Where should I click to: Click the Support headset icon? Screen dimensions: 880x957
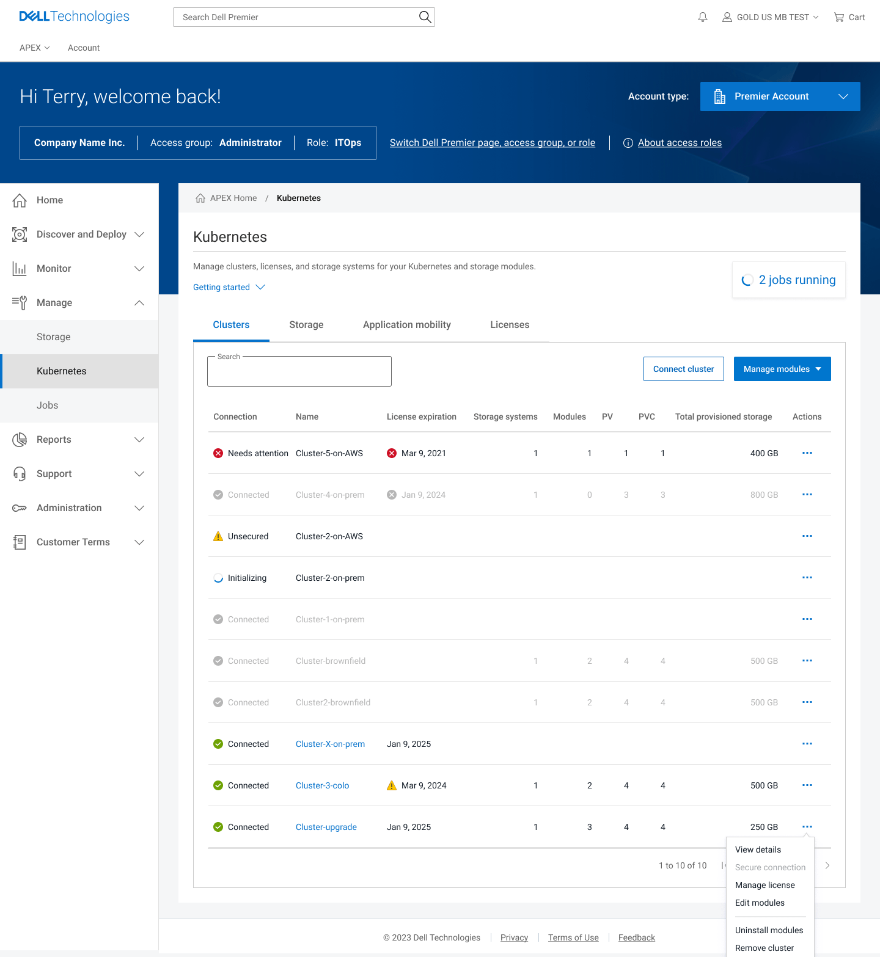pyautogui.click(x=20, y=474)
